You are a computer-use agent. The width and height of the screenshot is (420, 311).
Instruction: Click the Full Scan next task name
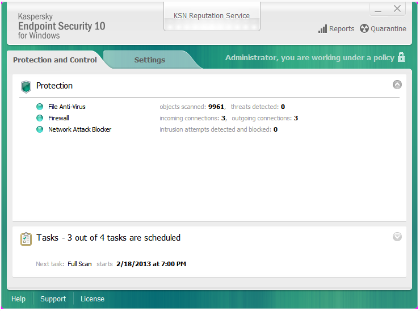tap(79, 264)
